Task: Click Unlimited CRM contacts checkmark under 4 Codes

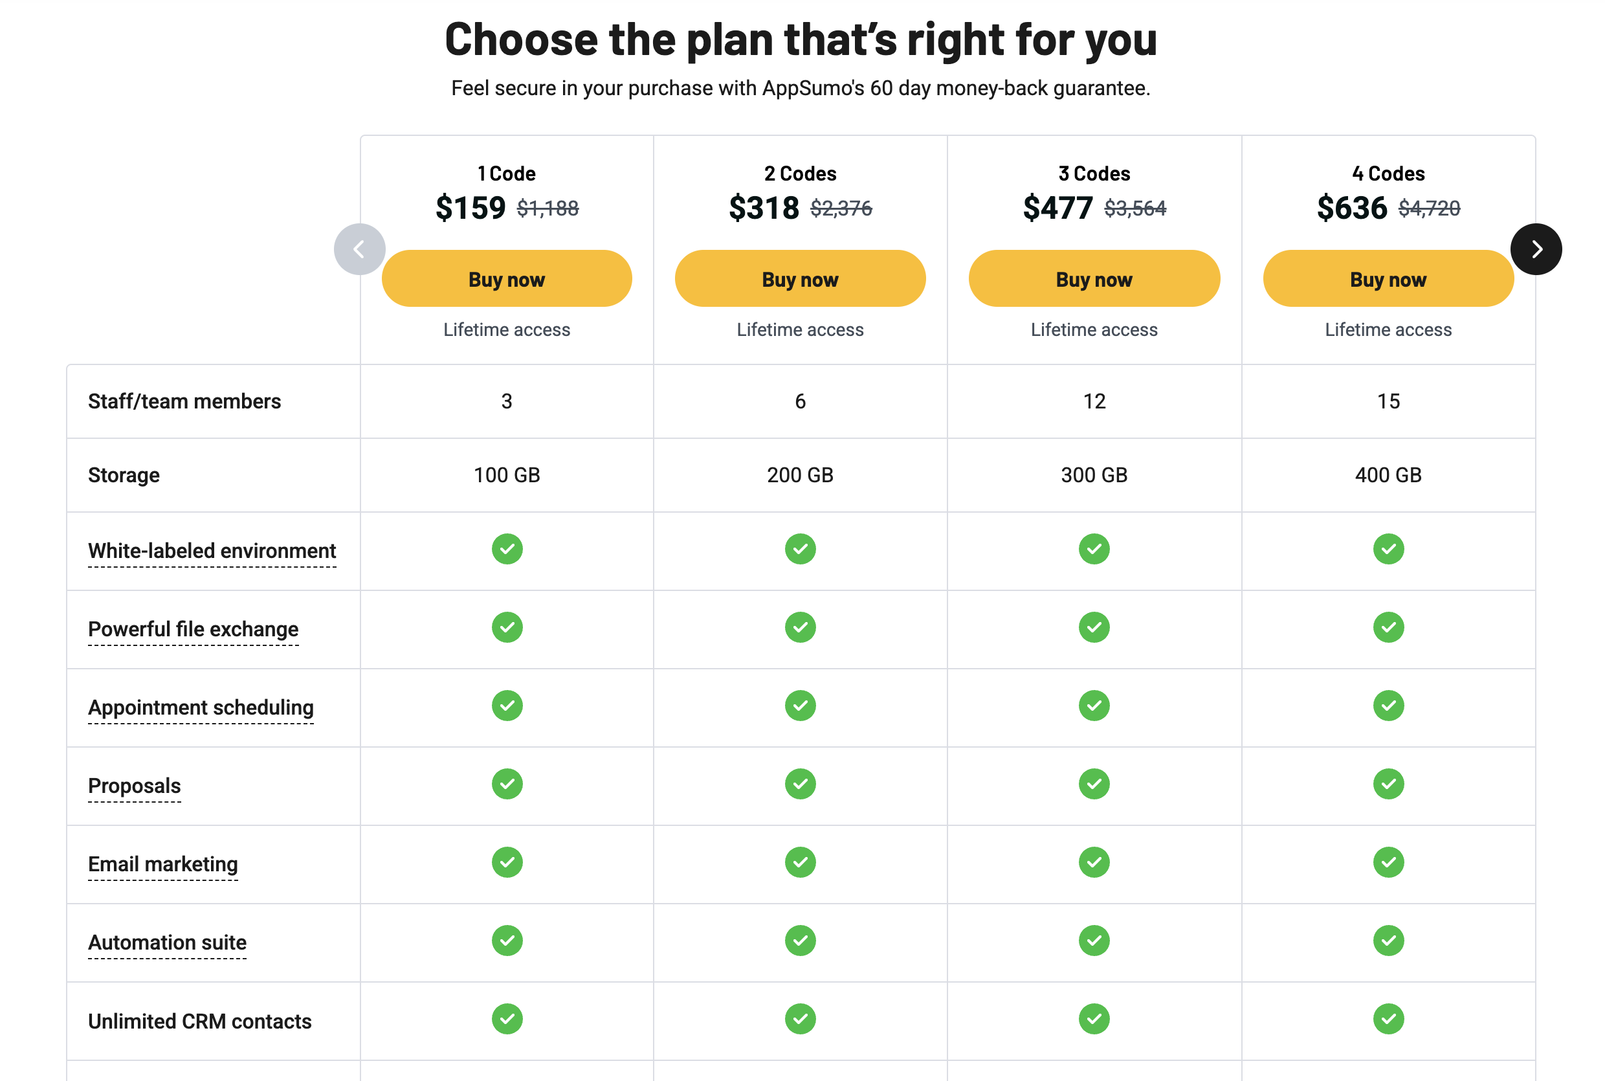Action: coord(1388,1019)
